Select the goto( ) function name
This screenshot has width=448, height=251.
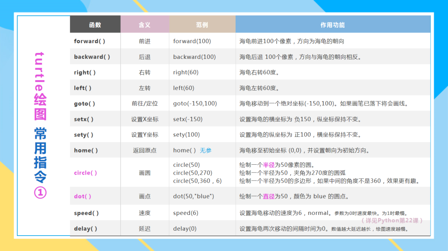(x=83, y=103)
